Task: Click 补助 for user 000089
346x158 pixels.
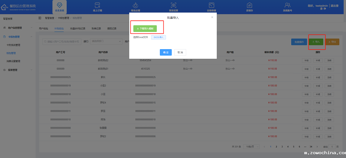Action: click(307, 69)
